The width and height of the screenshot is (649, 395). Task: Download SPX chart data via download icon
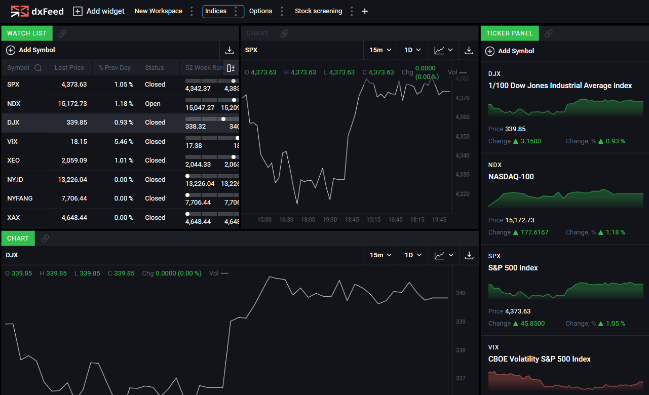(468, 50)
